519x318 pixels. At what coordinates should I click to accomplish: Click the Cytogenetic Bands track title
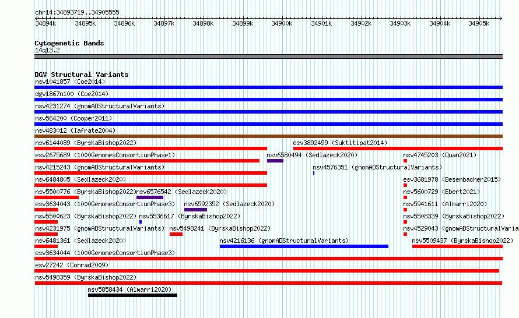69,43
